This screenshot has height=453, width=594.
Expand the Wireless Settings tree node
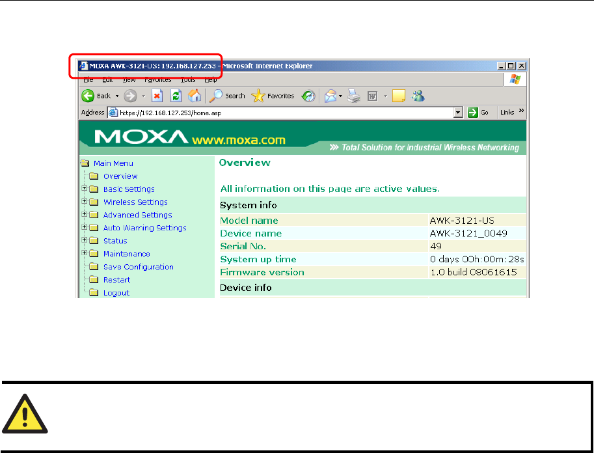tap(85, 201)
